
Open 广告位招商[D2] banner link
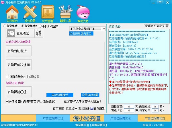pyautogui.click(x=121, y=118)
